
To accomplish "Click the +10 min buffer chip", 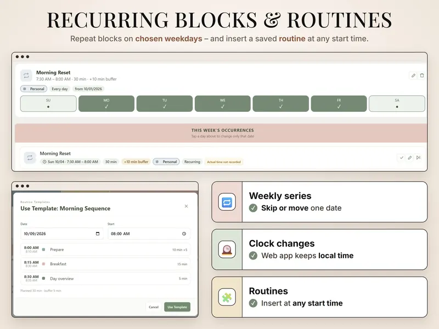I will tap(136, 162).
